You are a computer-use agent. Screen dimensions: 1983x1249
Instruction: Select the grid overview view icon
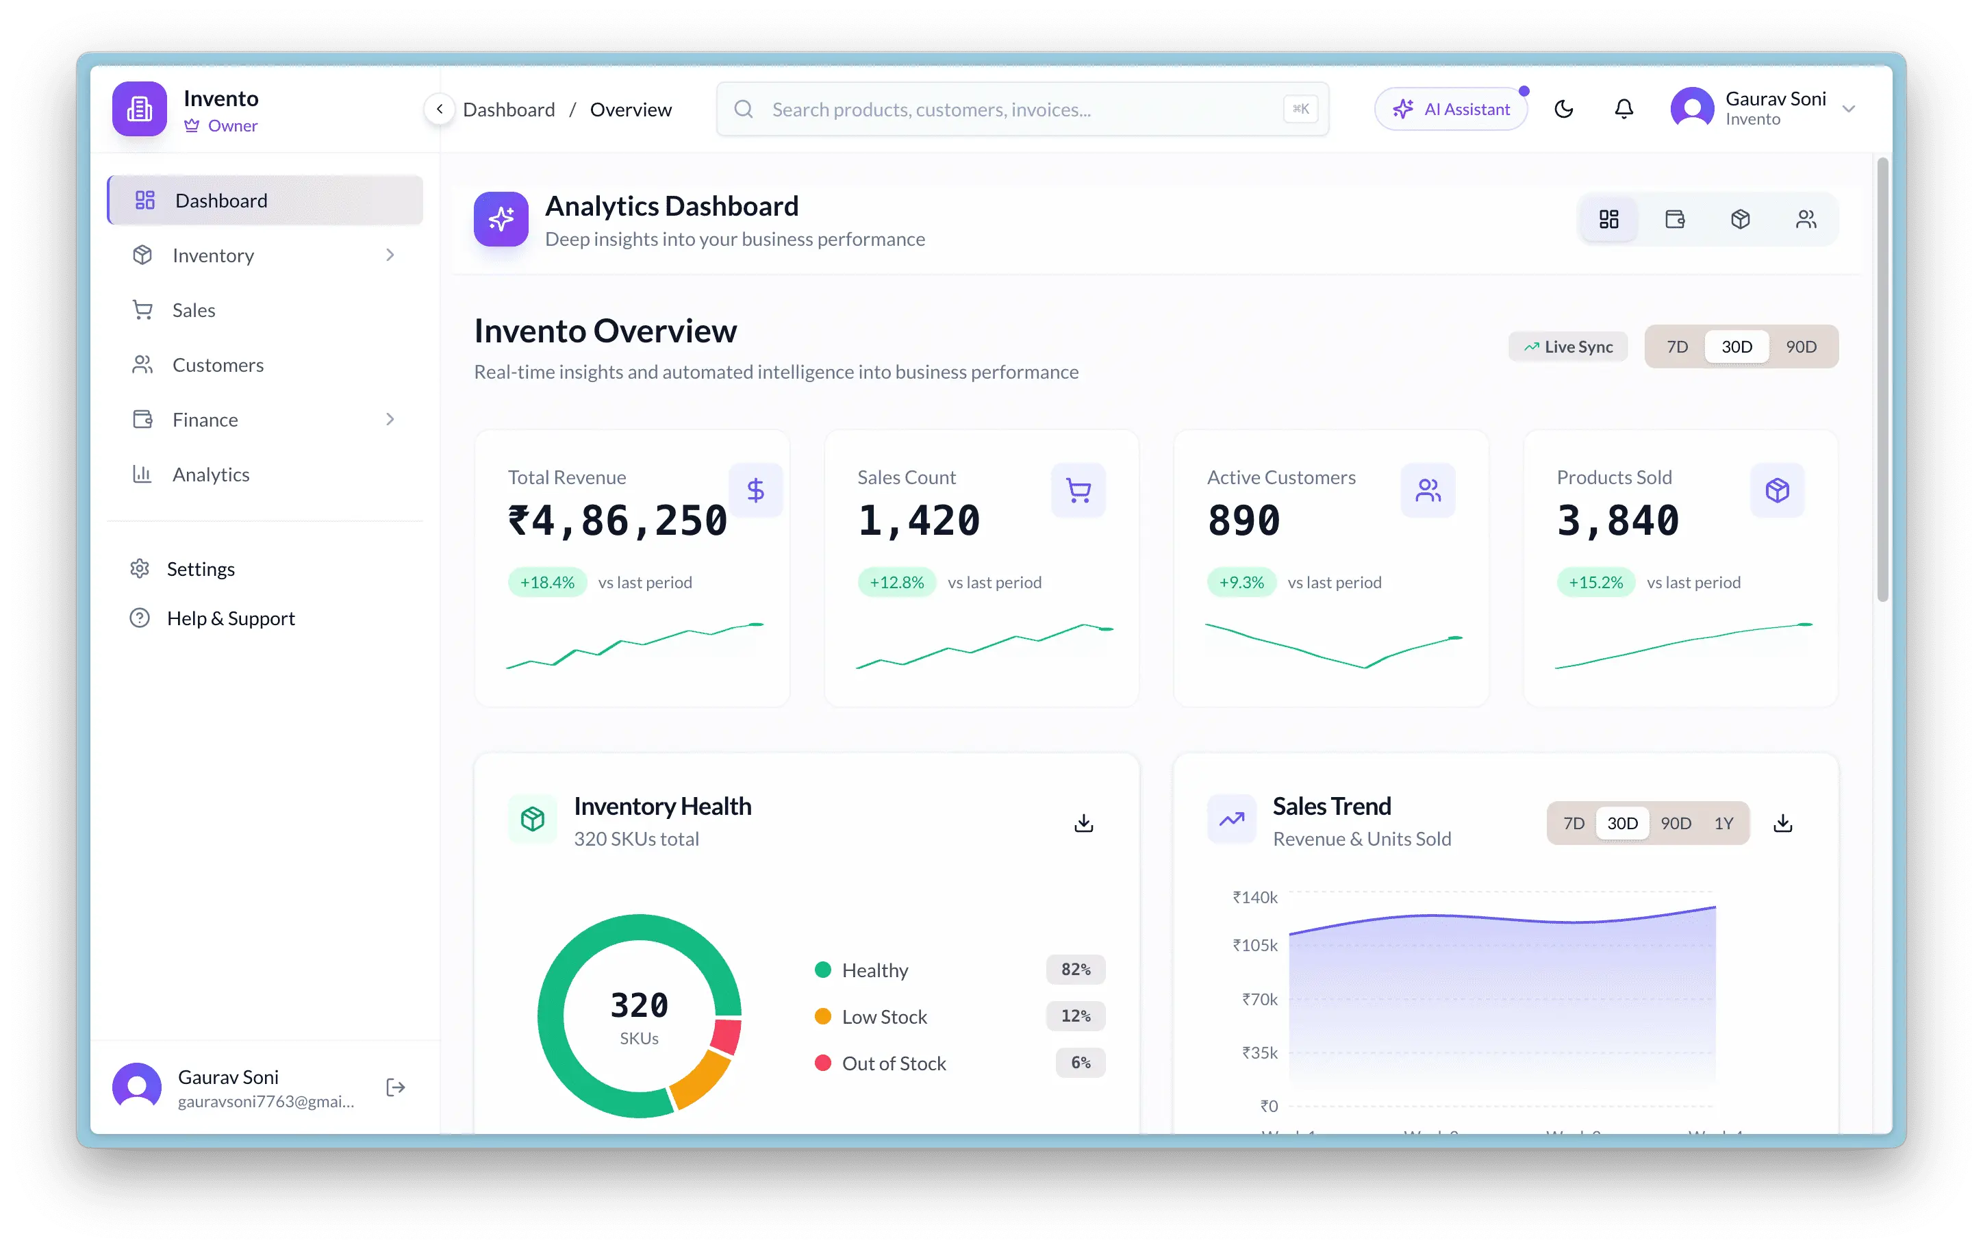(1608, 219)
